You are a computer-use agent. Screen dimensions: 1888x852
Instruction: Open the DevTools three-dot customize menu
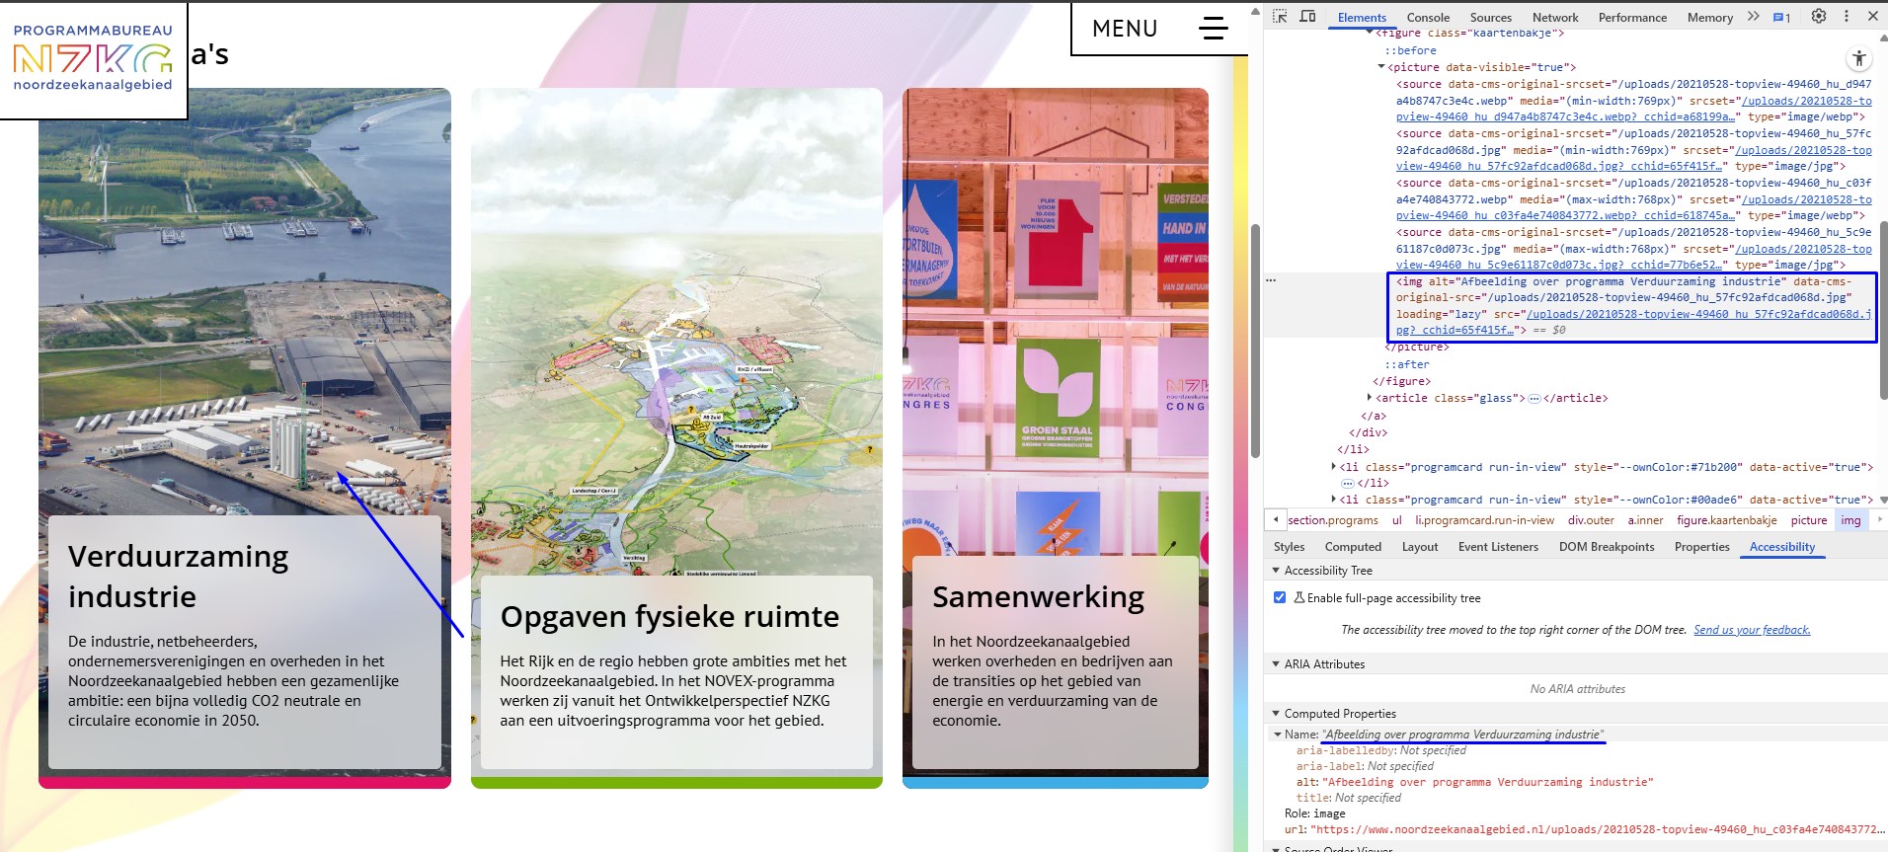[1846, 17]
